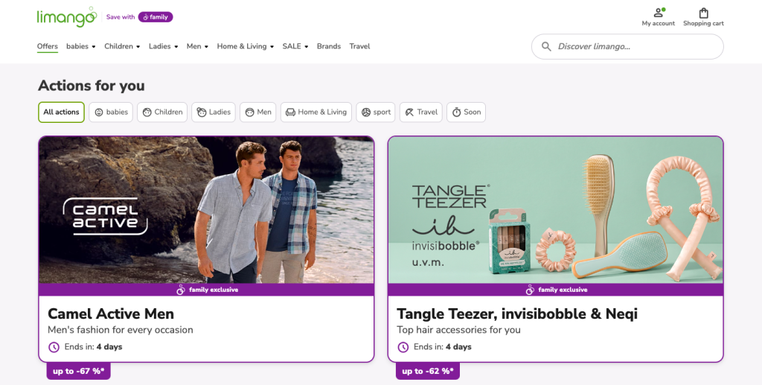Open the Camel Active beach photo
762x385 pixels.
pos(207,210)
